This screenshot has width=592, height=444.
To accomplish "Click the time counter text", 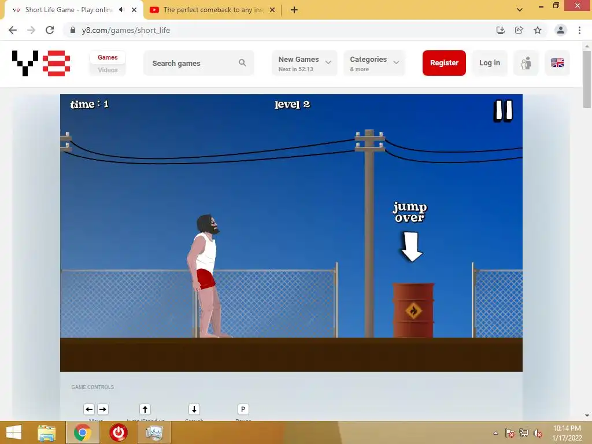I will pyautogui.click(x=90, y=104).
